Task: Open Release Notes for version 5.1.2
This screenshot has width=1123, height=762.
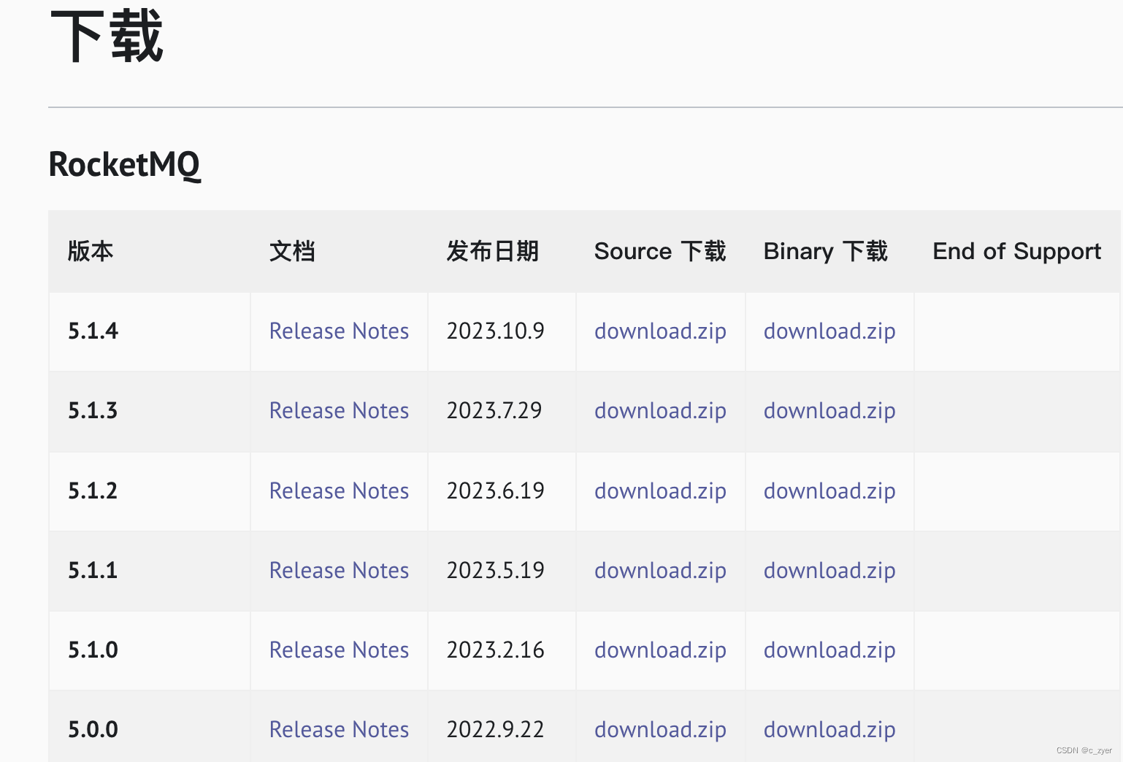Action: point(339,490)
